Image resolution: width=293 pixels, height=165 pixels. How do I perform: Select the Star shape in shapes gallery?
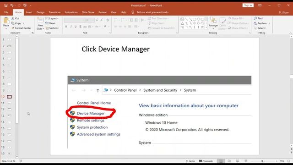tap(202, 27)
